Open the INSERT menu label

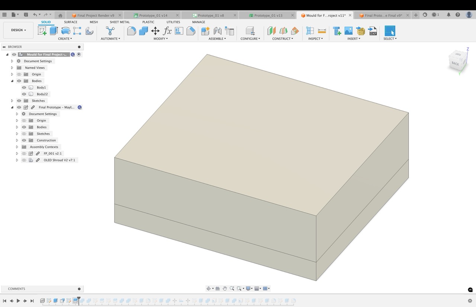354,39
